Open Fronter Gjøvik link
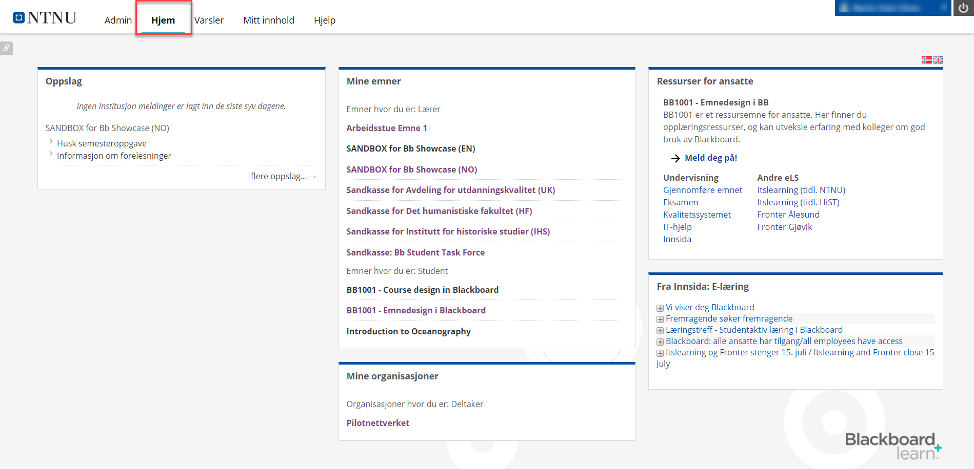This screenshot has height=469, width=974. [x=785, y=227]
